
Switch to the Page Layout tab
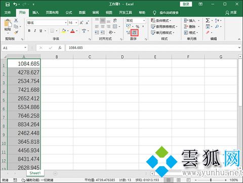click(52, 13)
